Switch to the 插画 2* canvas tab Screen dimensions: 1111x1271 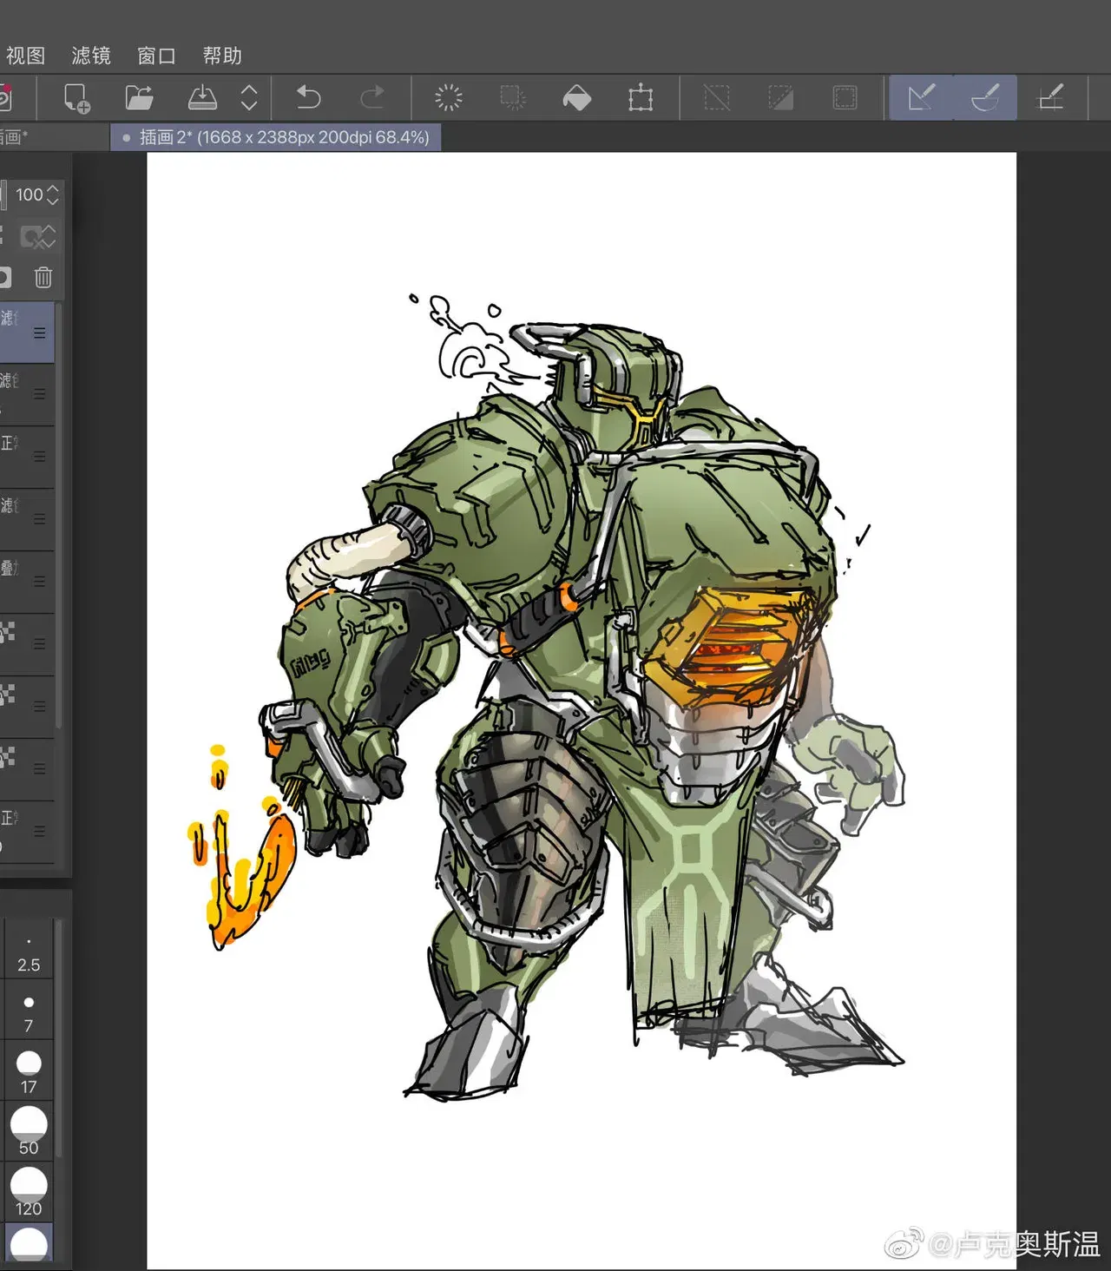(276, 137)
